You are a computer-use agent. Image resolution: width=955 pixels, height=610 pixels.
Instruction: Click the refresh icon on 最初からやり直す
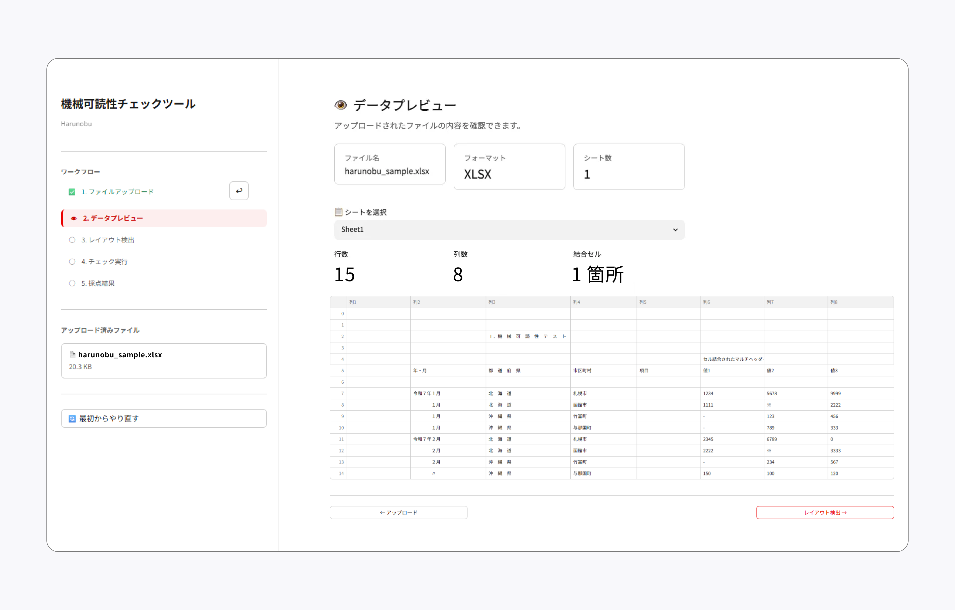pyautogui.click(x=72, y=419)
